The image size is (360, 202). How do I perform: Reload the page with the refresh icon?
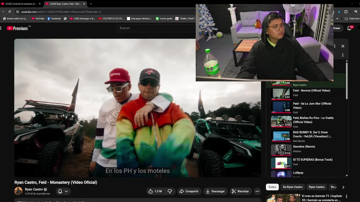coord(10,12)
